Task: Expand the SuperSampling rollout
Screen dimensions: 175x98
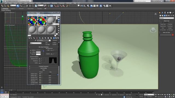Action: pos(43,68)
